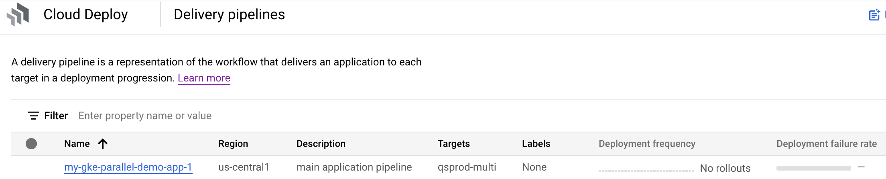Image resolution: width=886 pixels, height=179 pixels.
Task: Click the Cloud Deploy logo icon
Action: click(x=18, y=14)
